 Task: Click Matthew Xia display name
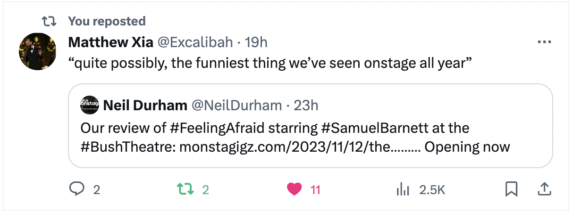point(110,42)
